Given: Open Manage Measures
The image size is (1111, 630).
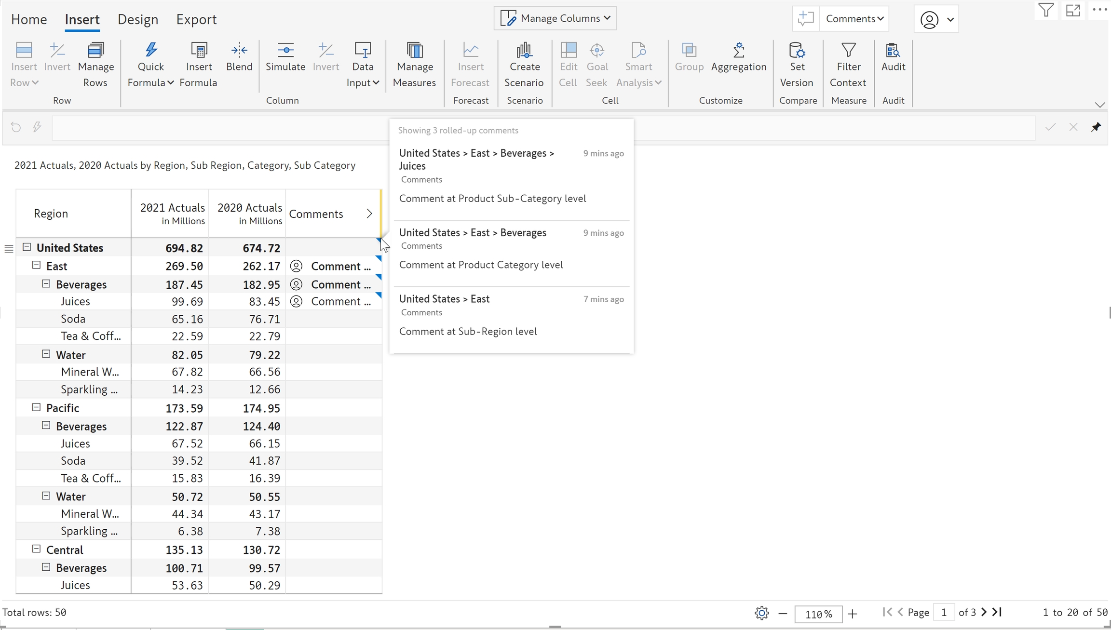Looking at the screenshot, I should coord(414,51).
